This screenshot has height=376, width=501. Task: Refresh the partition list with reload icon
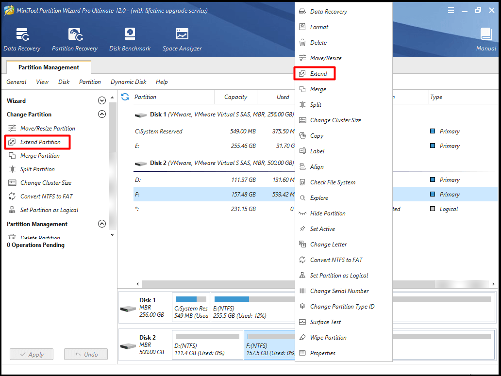coord(125,97)
